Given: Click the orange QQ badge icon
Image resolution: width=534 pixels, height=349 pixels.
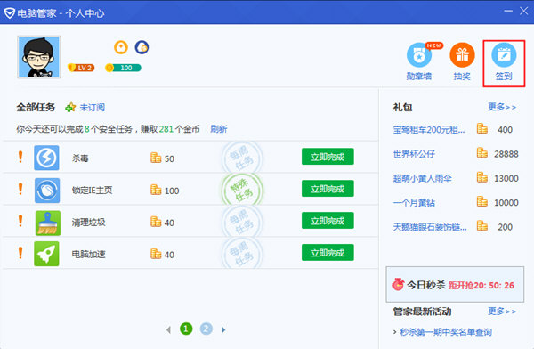Looking at the screenshot, I should (121, 47).
